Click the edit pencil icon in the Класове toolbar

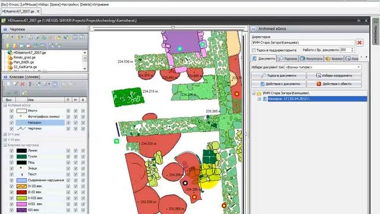pyautogui.click(x=16, y=84)
